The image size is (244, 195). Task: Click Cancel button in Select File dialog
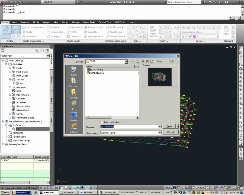click(x=171, y=132)
